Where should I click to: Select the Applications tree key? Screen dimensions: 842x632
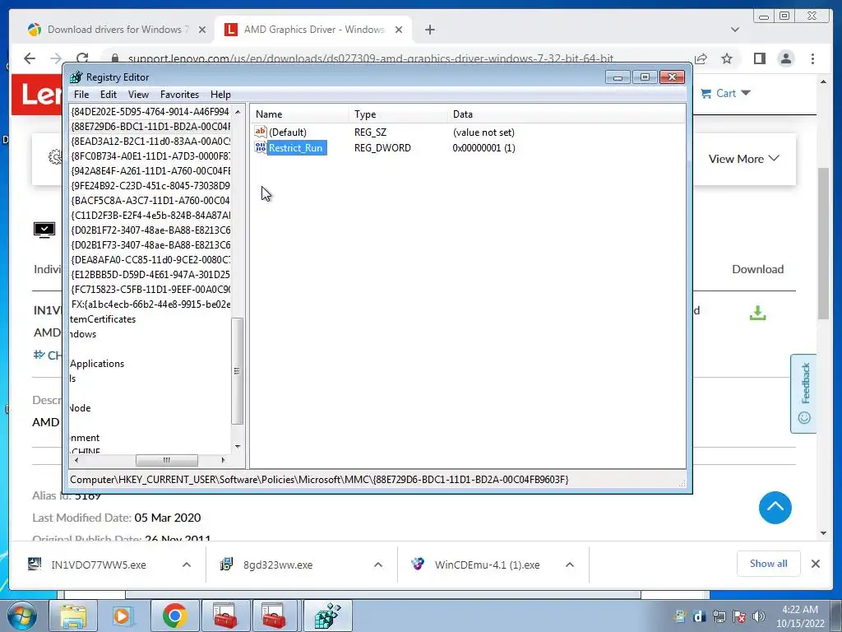(x=97, y=364)
